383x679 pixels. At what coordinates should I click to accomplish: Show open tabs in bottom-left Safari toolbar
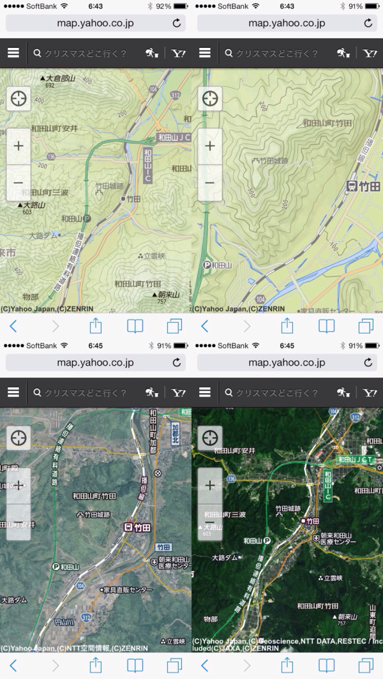(175, 665)
